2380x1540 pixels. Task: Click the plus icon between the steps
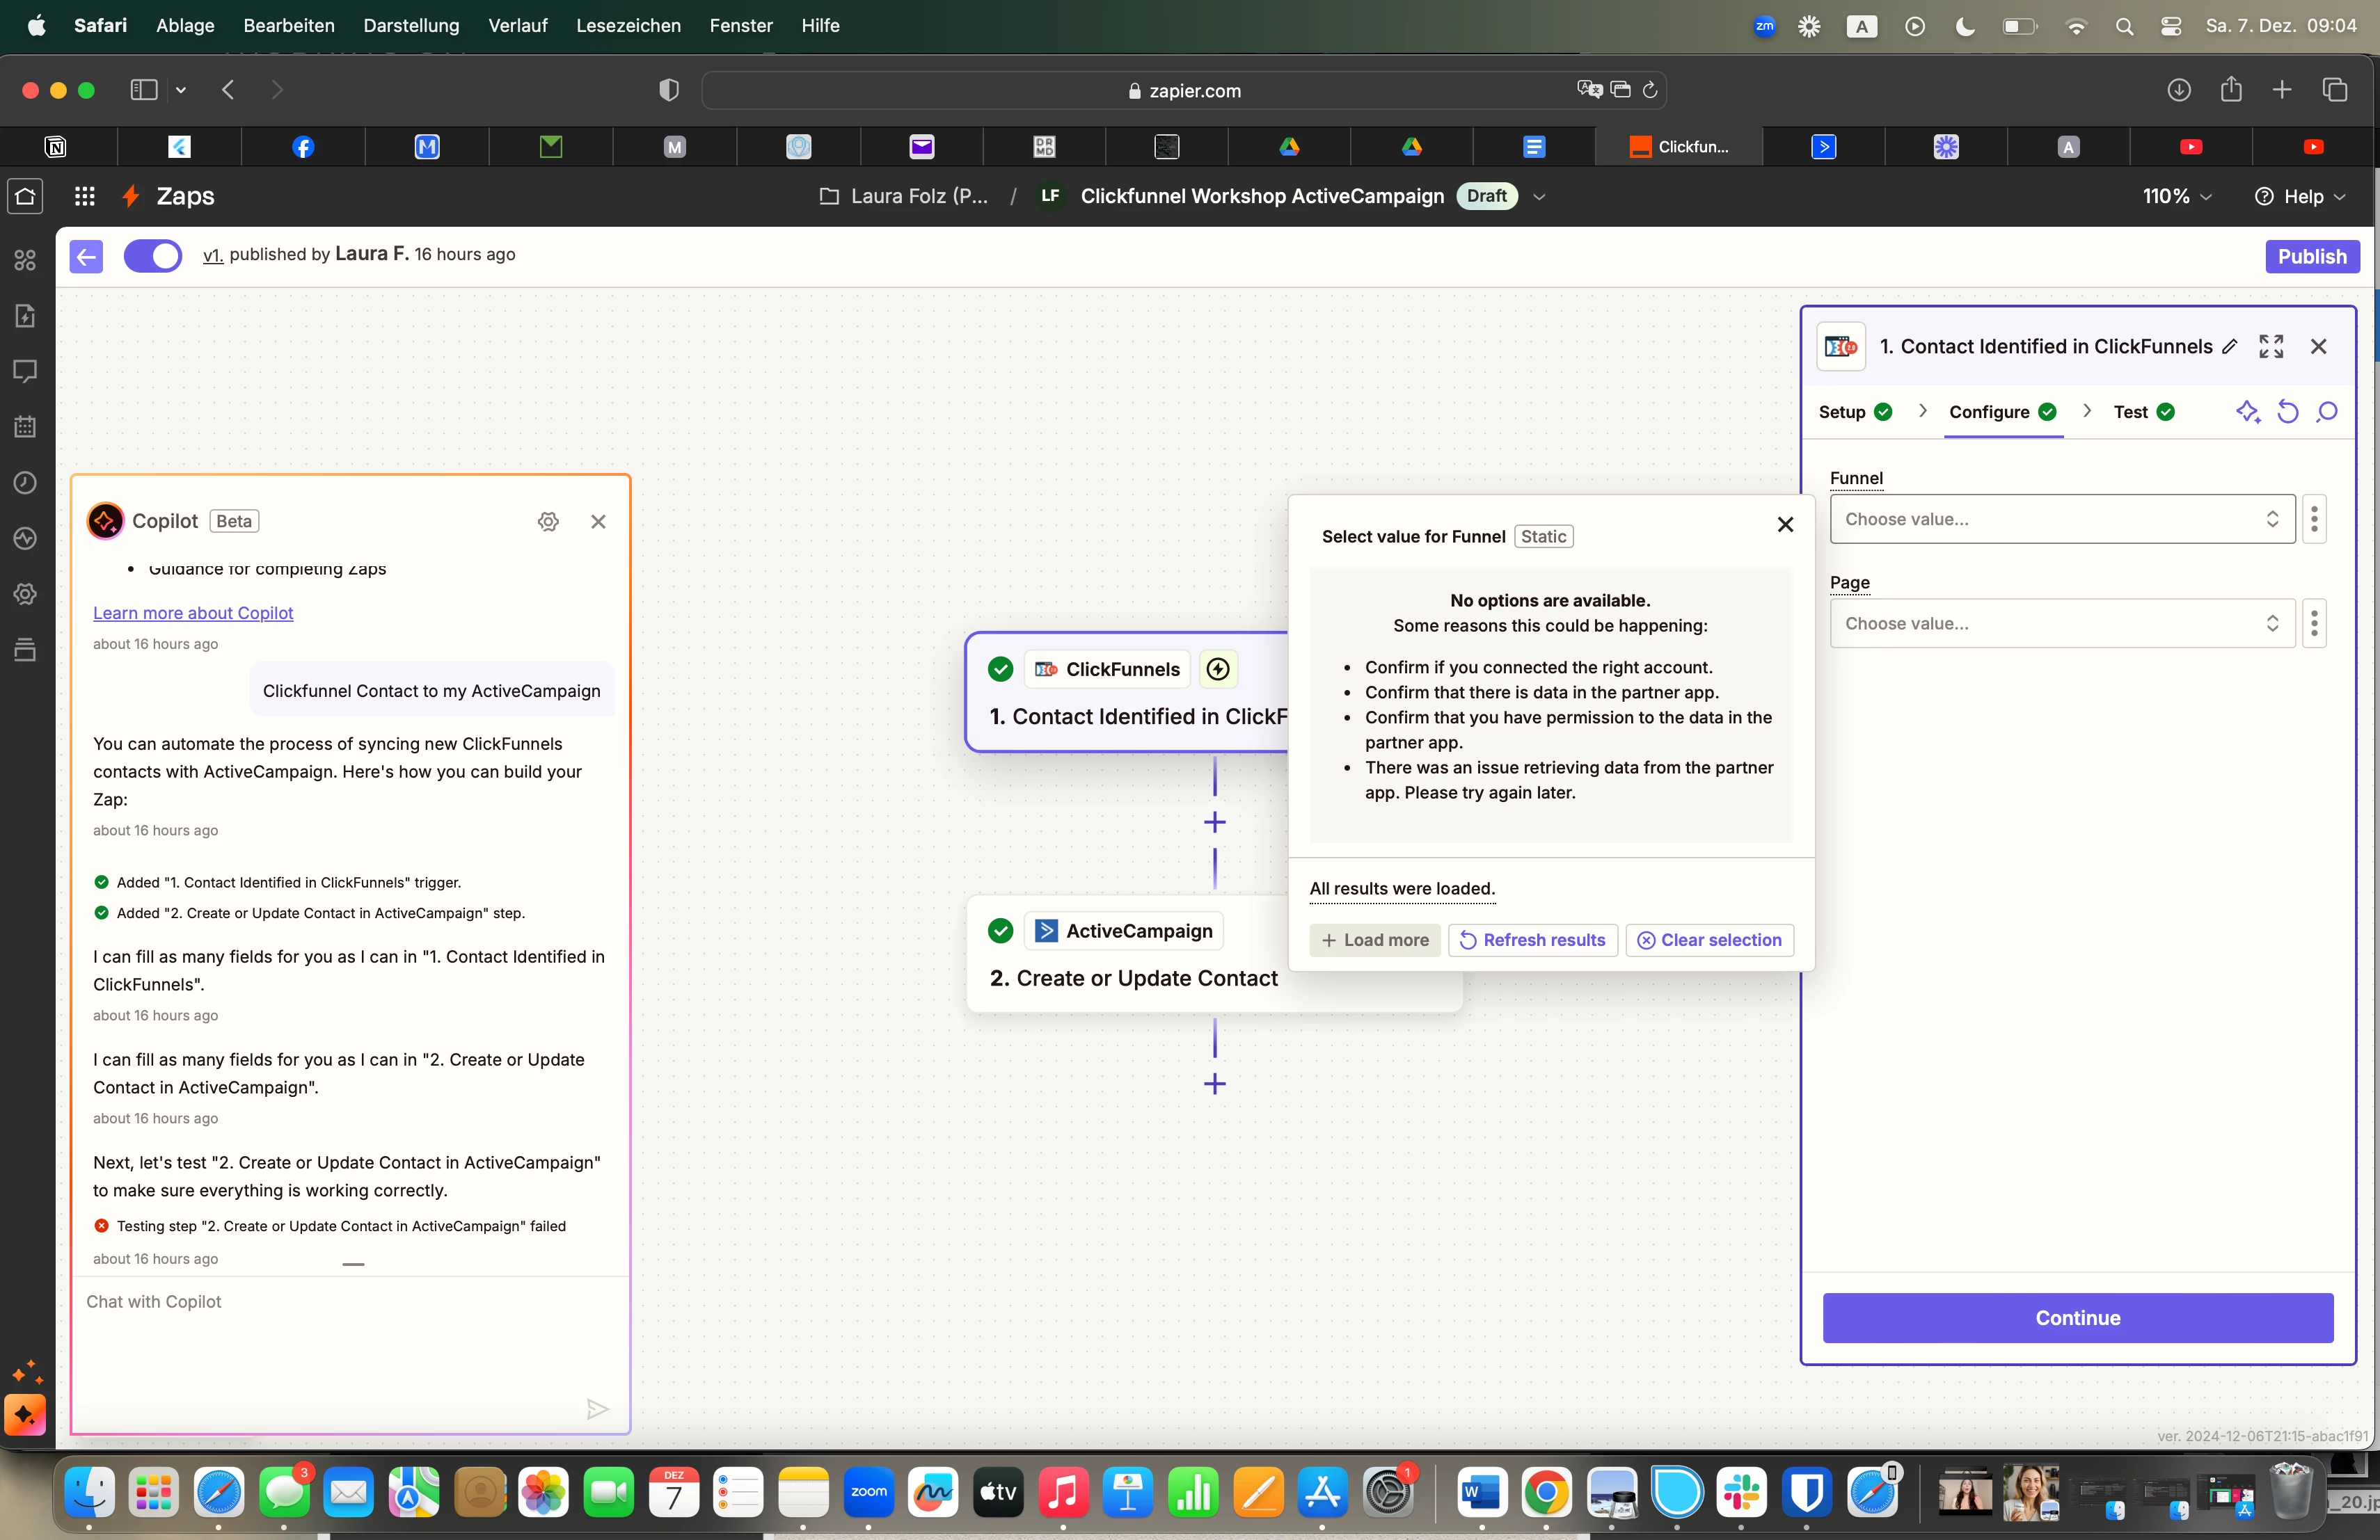click(x=1214, y=822)
